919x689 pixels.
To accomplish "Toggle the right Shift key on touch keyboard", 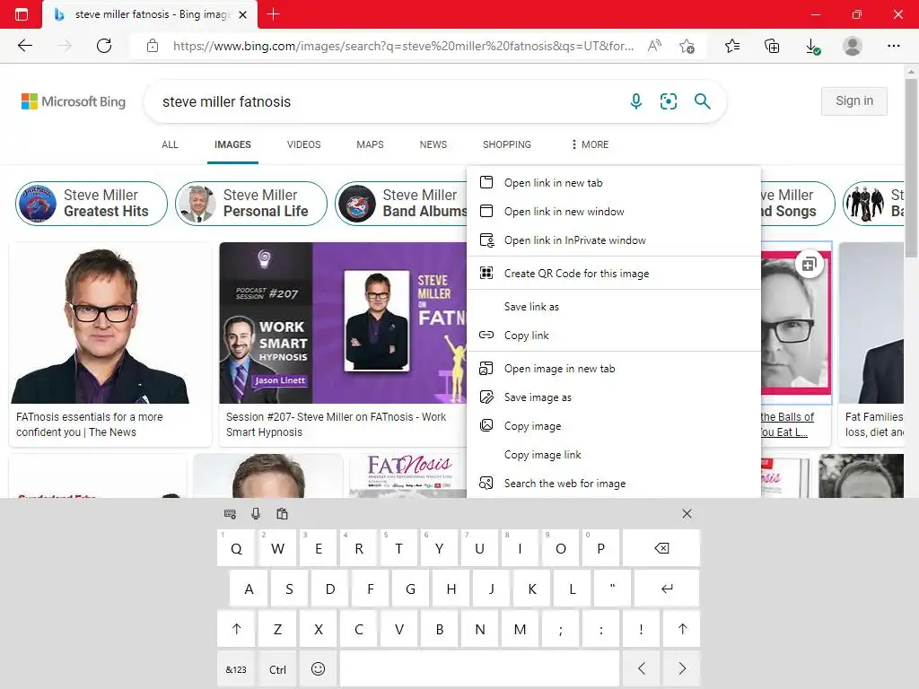I will [682, 629].
